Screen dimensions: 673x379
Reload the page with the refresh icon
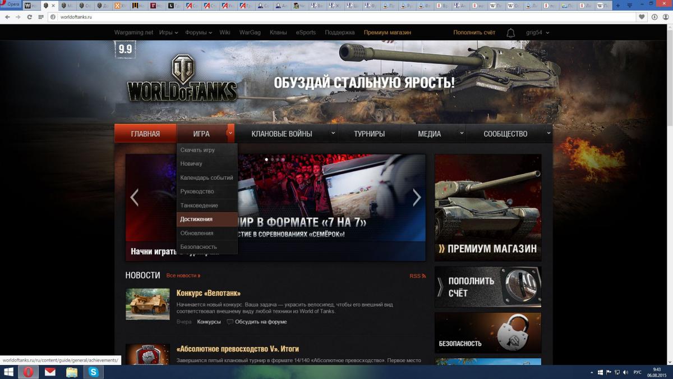tap(30, 17)
